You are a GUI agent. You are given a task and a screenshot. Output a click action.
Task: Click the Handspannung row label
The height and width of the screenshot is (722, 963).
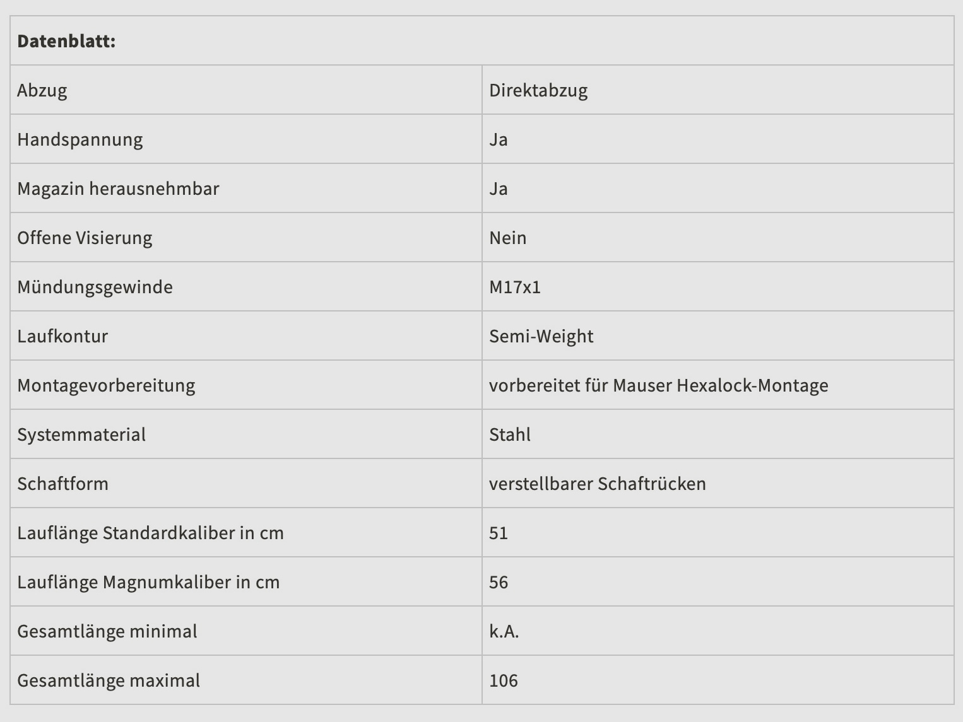point(80,139)
